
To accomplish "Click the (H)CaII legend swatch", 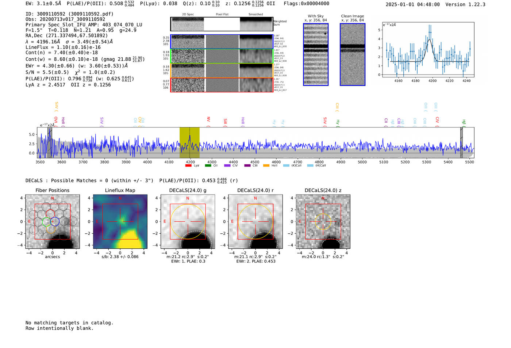I will (x=310, y=166).
